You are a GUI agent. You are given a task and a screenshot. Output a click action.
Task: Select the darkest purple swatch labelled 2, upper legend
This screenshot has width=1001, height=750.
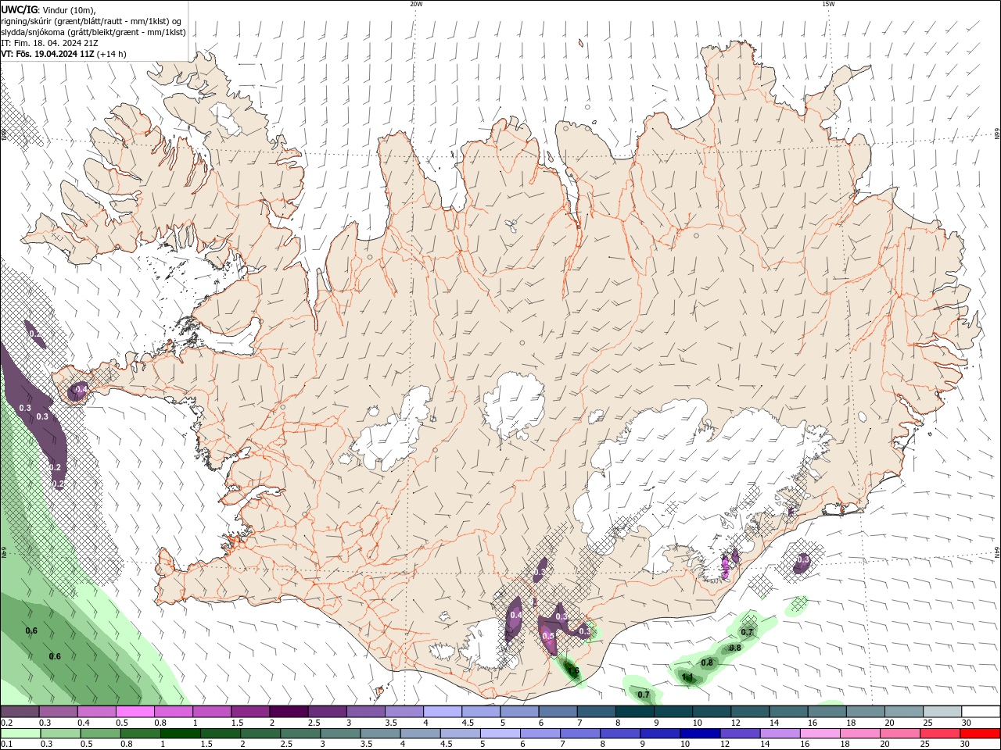[x=289, y=712]
